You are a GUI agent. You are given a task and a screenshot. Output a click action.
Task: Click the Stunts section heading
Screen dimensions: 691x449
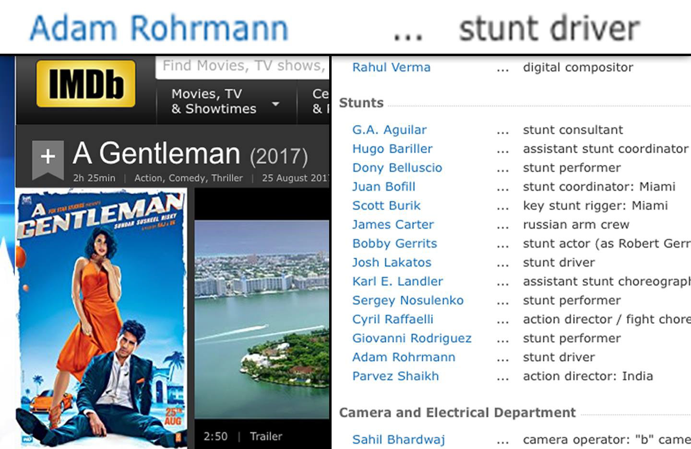click(361, 103)
